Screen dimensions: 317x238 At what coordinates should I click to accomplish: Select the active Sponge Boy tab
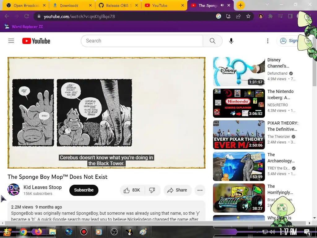tap(207, 6)
